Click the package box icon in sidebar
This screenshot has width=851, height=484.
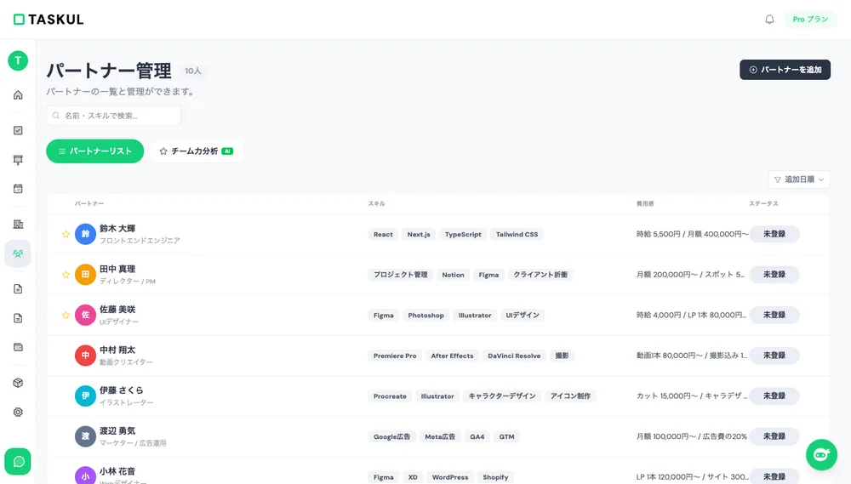pyautogui.click(x=18, y=383)
